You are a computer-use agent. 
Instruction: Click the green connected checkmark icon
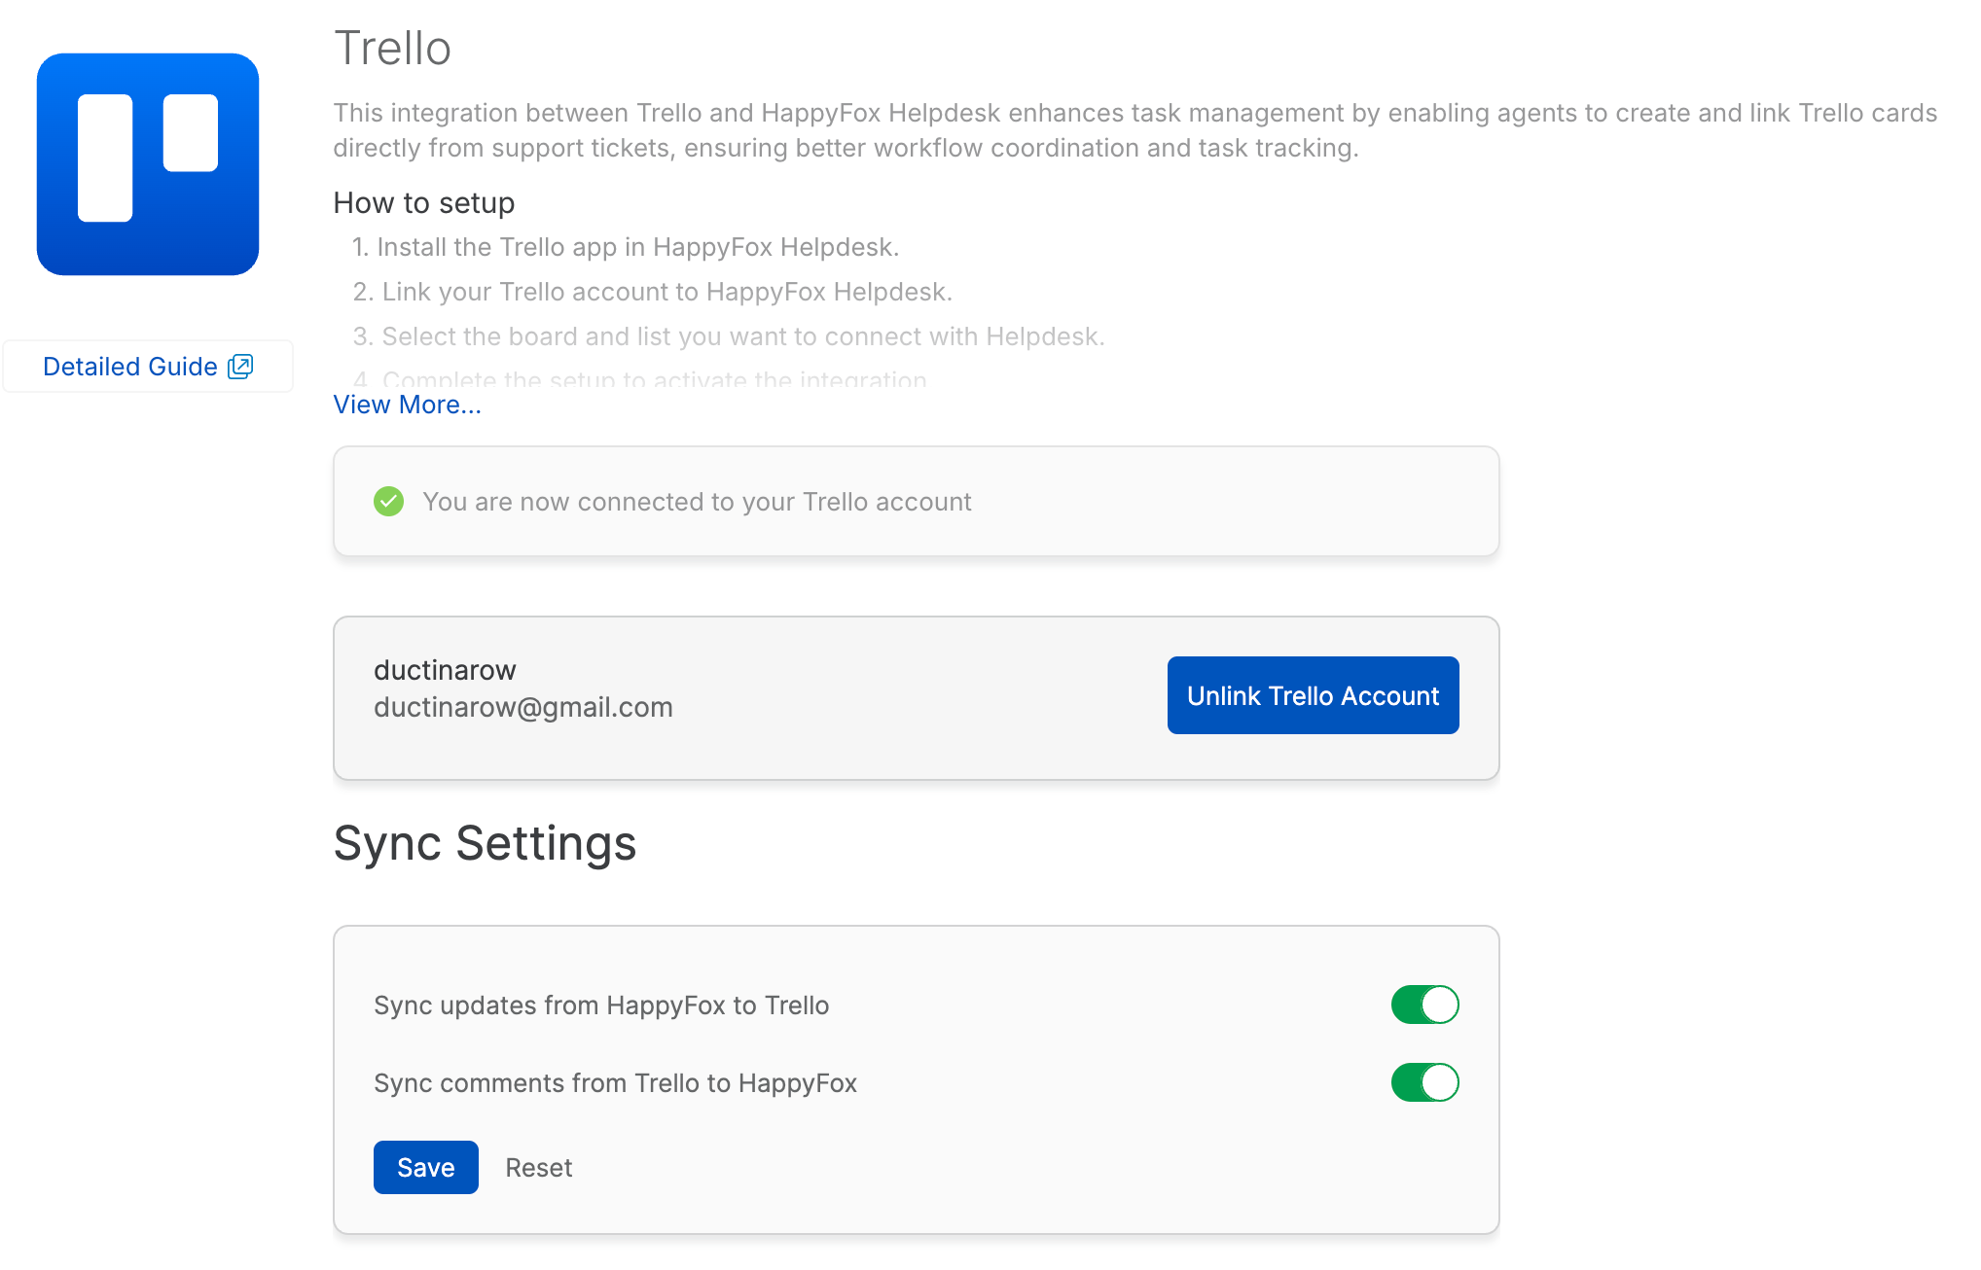(x=388, y=502)
